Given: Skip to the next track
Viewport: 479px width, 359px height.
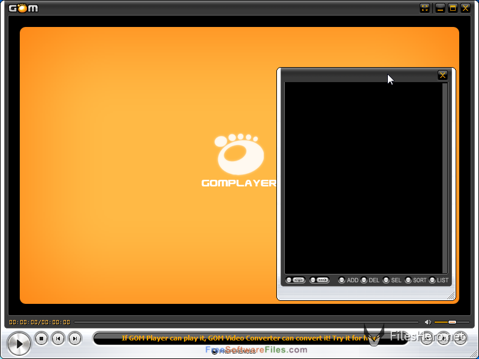Looking at the screenshot, I should (74, 338).
